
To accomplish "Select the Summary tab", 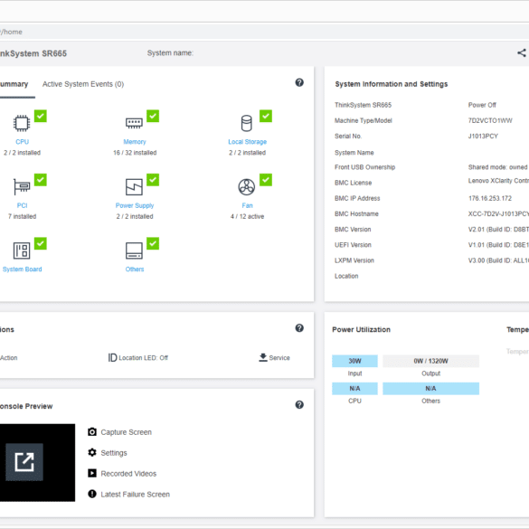I will 14,84.
